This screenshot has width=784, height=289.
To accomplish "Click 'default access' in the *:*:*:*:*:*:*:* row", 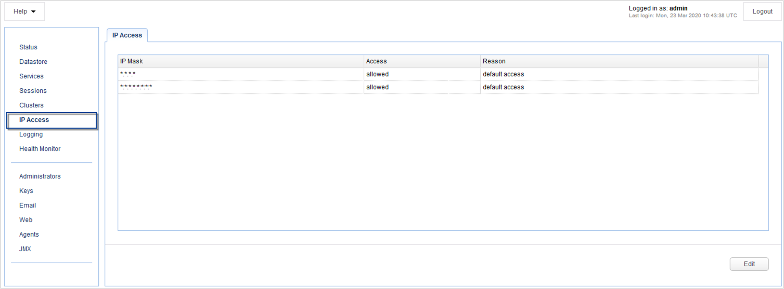I will (503, 87).
